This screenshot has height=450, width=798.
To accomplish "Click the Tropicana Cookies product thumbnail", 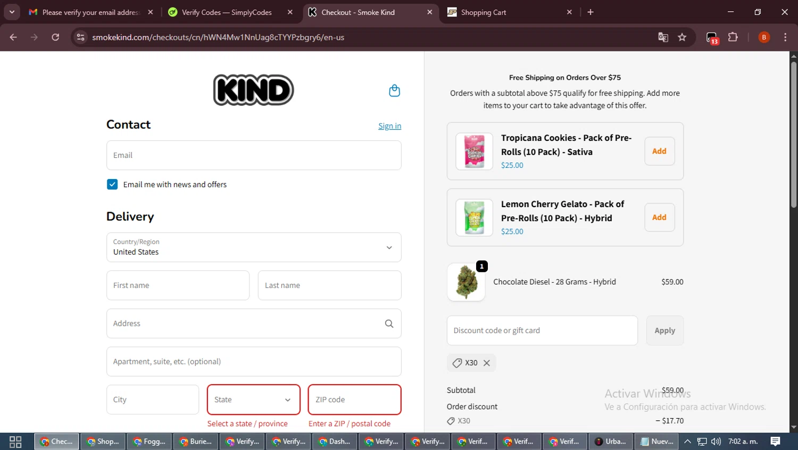I will pos(474,151).
